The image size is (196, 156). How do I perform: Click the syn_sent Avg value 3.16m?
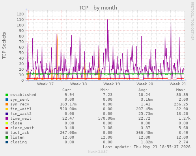tap(147, 100)
